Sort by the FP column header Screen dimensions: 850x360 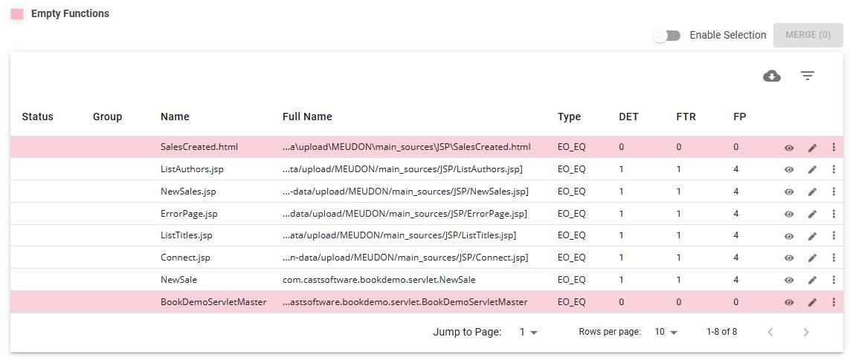(740, 117)
